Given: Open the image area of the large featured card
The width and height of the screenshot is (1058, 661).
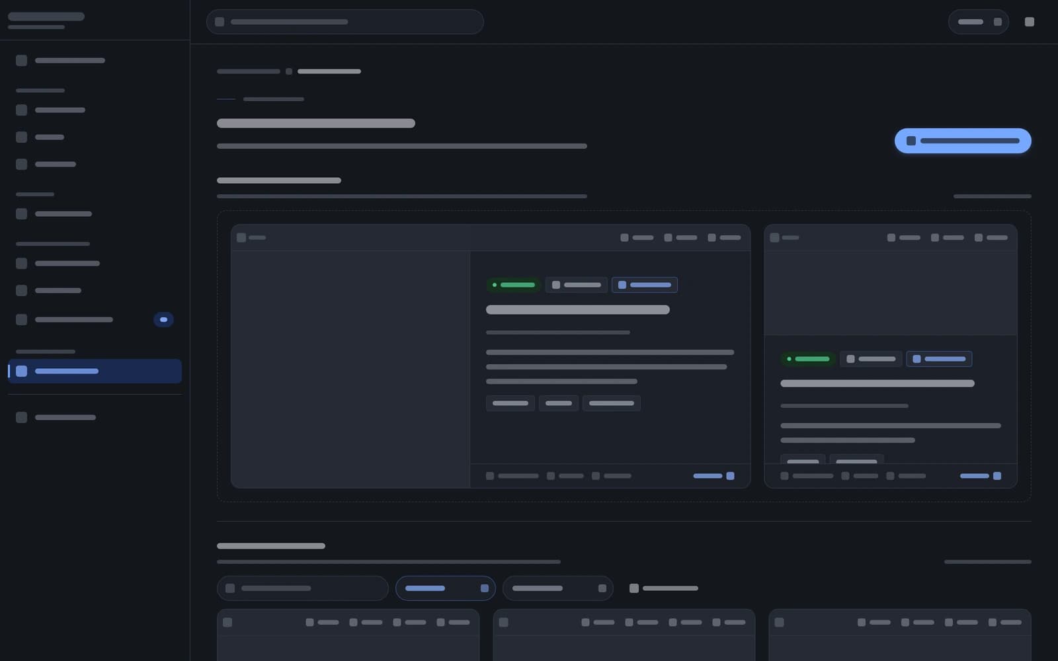Looking at the screenshot, I should (x=350, y=369).
